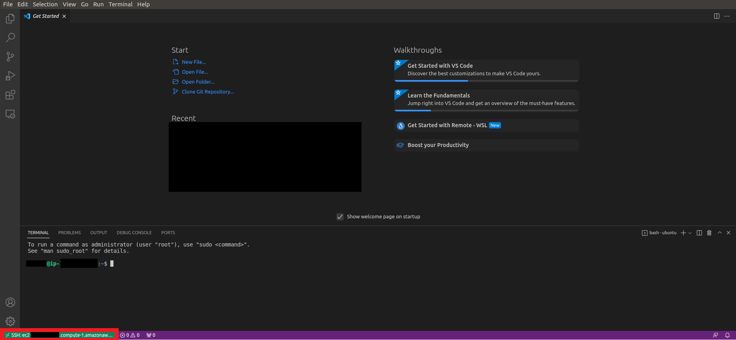Open Learn the Fundamentals walkthrough
Screen dimensions: 736x340
tap(486, 100)
